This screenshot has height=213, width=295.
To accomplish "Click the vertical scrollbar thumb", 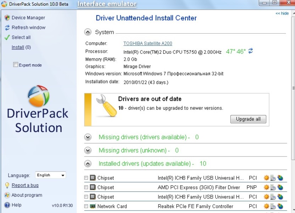I will [x=294, y=88].
